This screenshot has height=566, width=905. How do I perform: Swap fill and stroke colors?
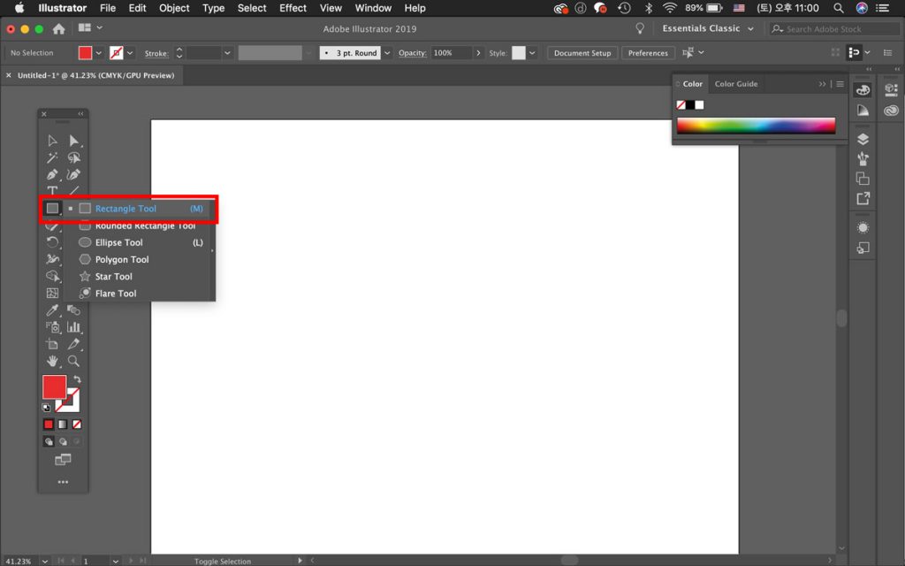(78, 379)
